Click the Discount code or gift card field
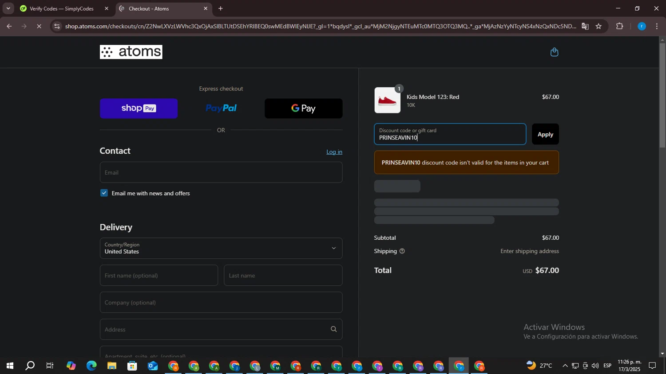This screenshot has width=666, height=374. point(450,134)
